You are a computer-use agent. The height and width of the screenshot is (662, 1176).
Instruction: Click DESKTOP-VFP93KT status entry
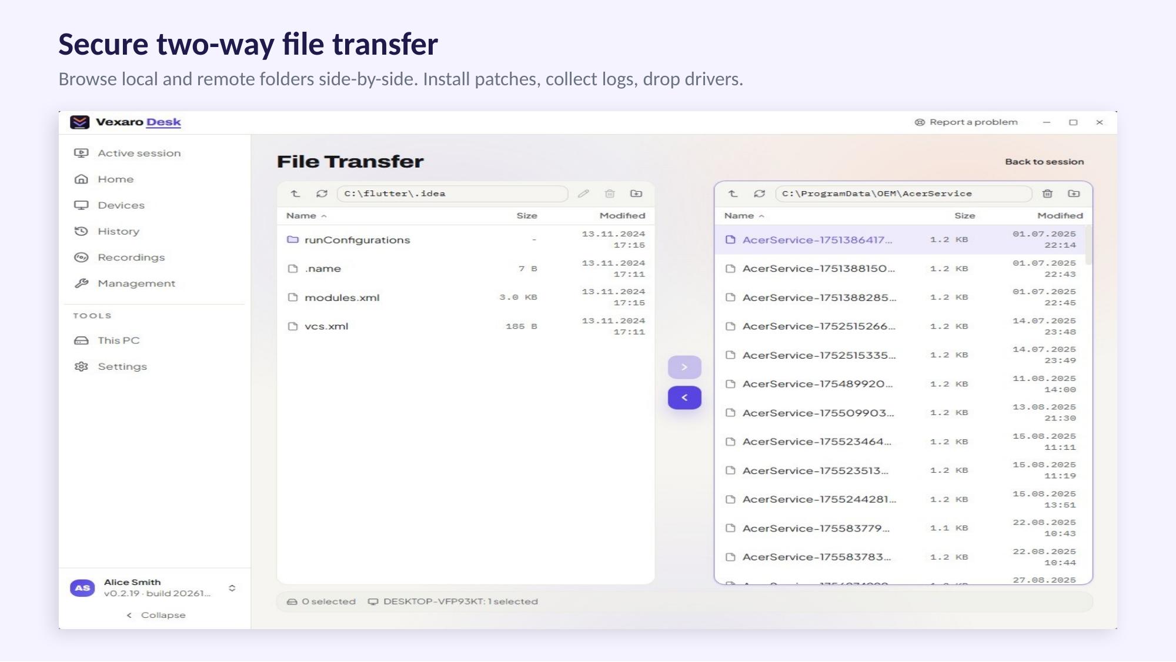(x=453, y=601)
